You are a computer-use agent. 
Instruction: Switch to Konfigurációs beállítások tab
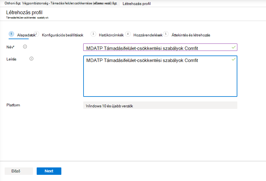point(63,35)
